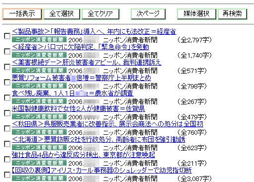The width and height of the screenshot is (254, 182).
Task: Enable checkbox for 秋田県 呉服販売業者 article
Action: [x=7, y=128]
